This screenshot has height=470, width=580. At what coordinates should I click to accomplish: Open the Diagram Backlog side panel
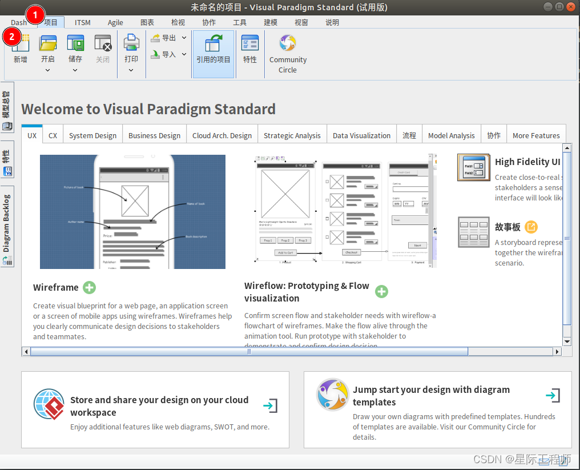point(7,226)
